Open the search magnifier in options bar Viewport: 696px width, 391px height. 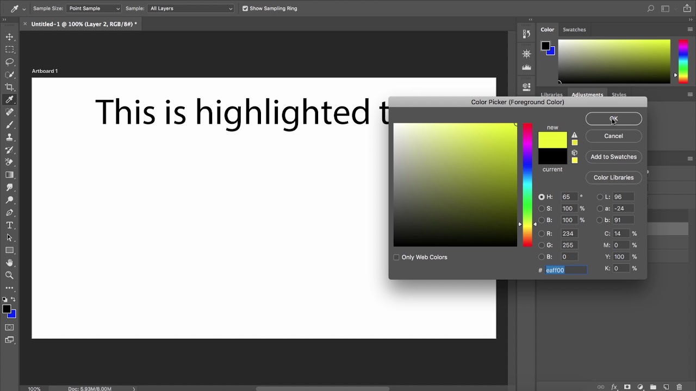tap(650, 9)
